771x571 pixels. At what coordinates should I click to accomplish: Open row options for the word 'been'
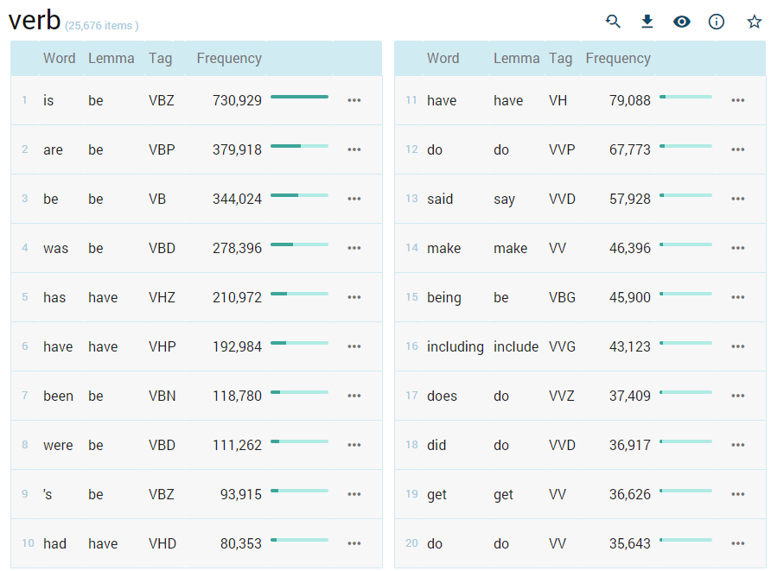tap(354, 396)
